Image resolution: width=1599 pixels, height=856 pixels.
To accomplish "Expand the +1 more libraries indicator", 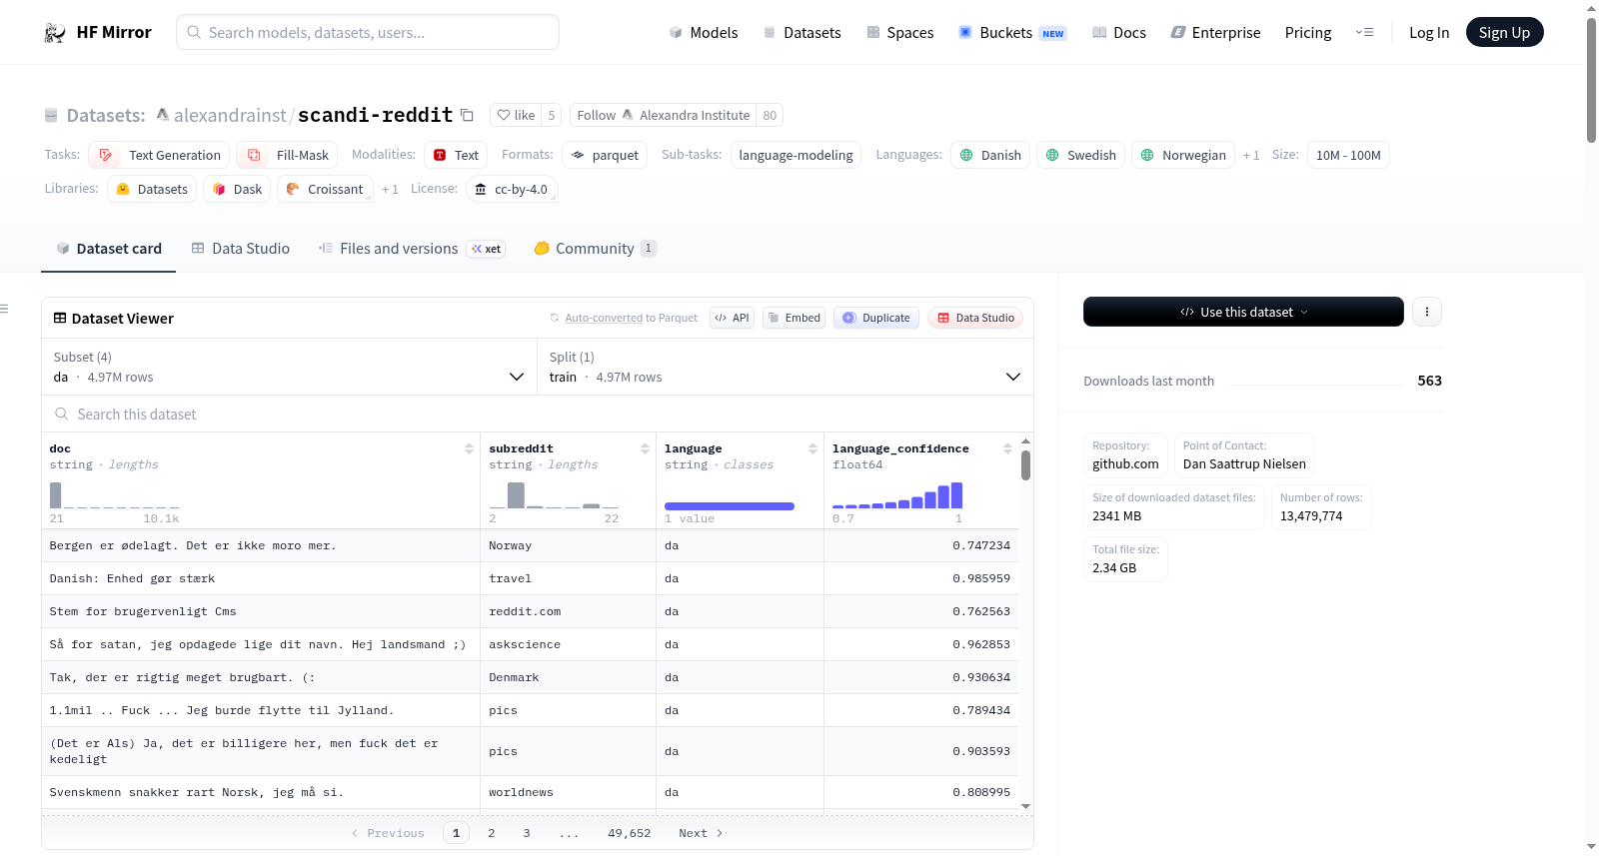I will tap(390, 189).
